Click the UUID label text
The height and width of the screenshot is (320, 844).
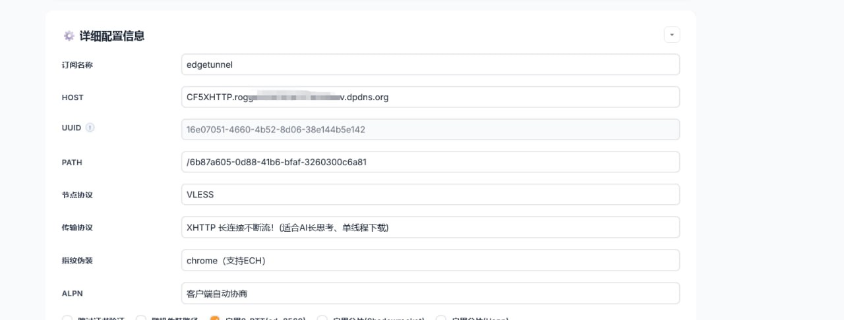click(71, 128)
